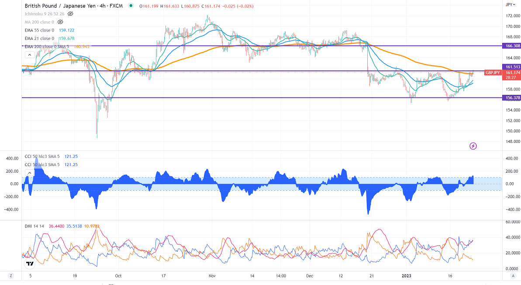
Task: Select the 166.308 horizontal line price label
Action: point(512,45)
